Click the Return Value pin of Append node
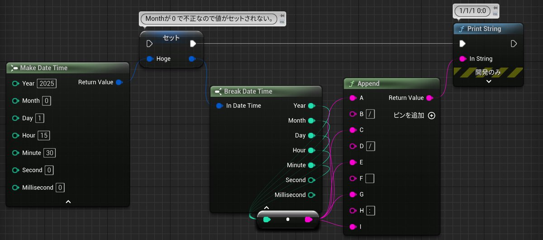 click(x=430, y=98)
